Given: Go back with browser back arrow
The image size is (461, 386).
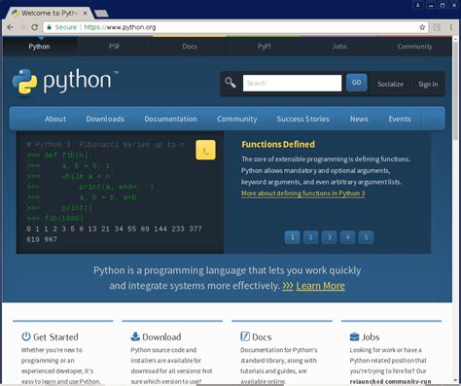Looking at the screenshot, I should (10, 27).
